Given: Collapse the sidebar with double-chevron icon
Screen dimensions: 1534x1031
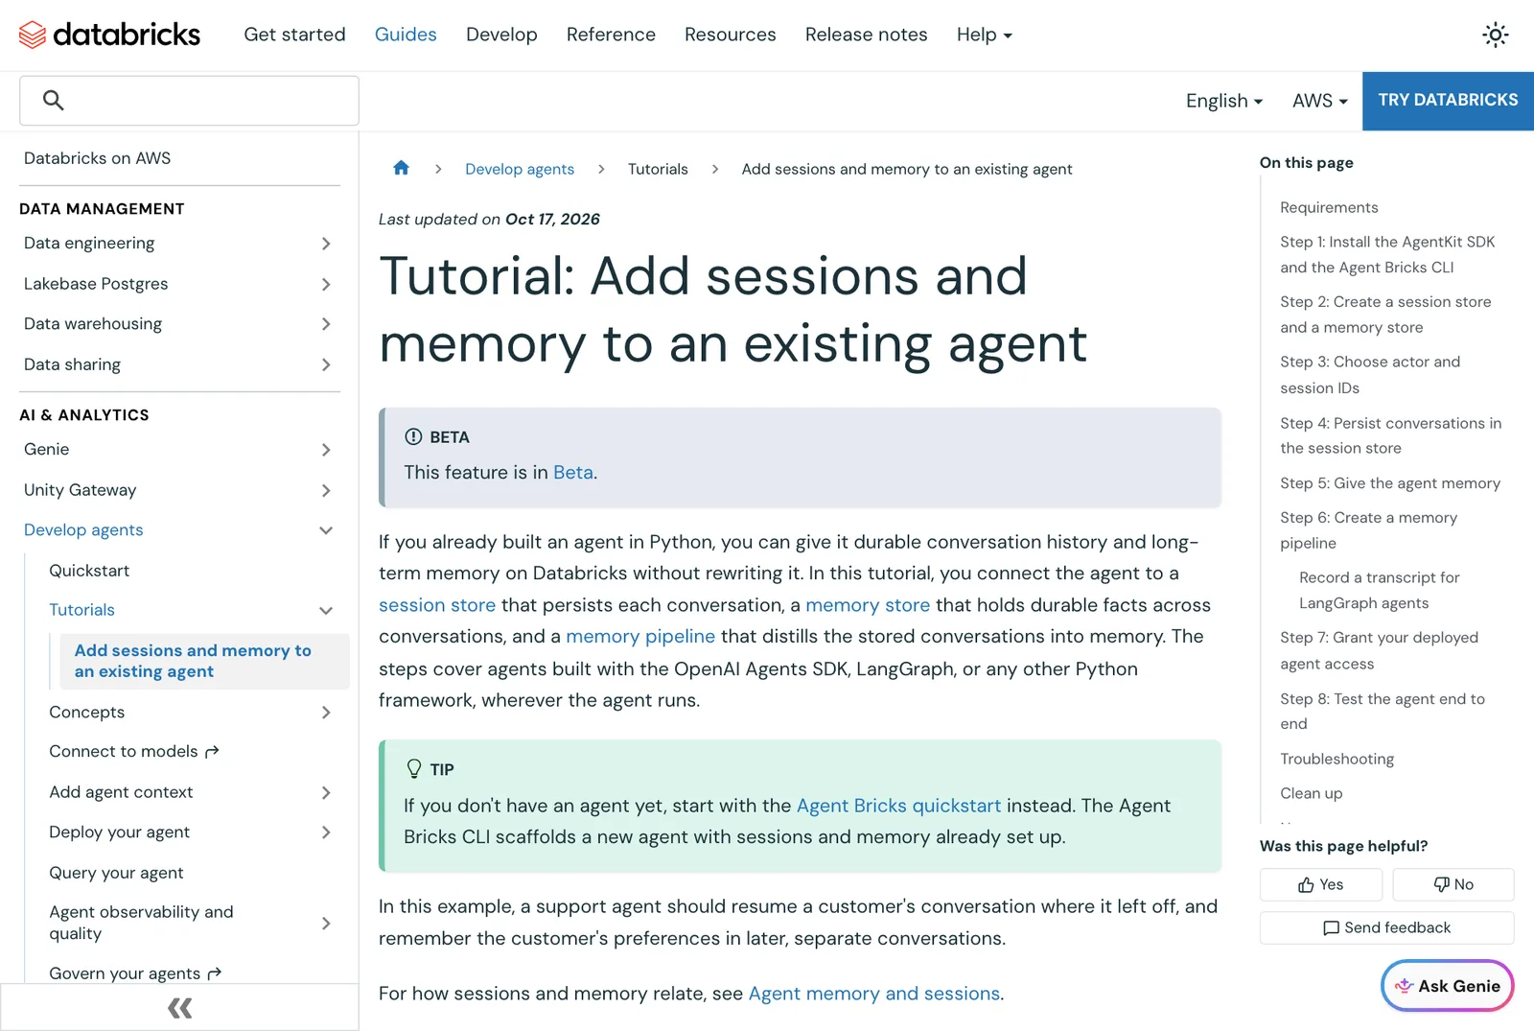Looking at the screenshot, I should 179,1007.
